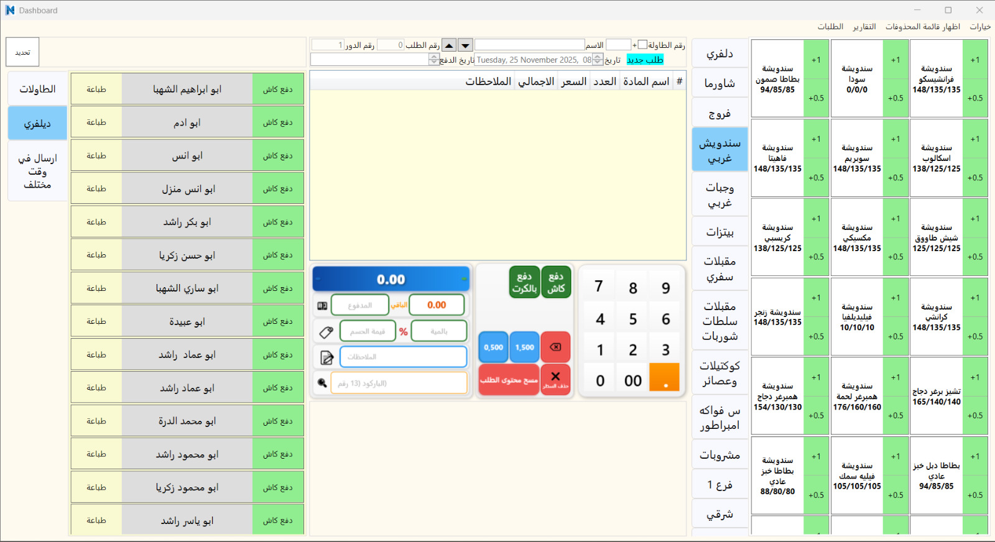This screenshot has height=542, width=995.
Task: Click the discount price tag icon
Action: 326,332
